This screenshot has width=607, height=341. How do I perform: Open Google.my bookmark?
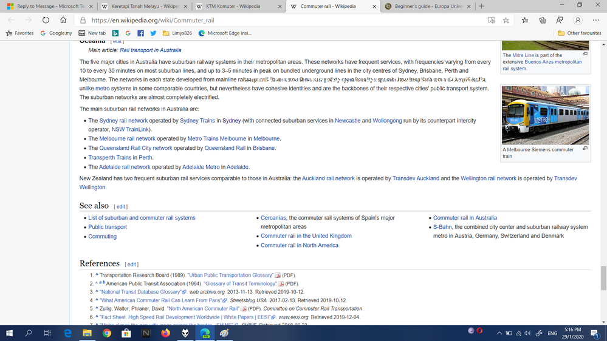(56, 33)
